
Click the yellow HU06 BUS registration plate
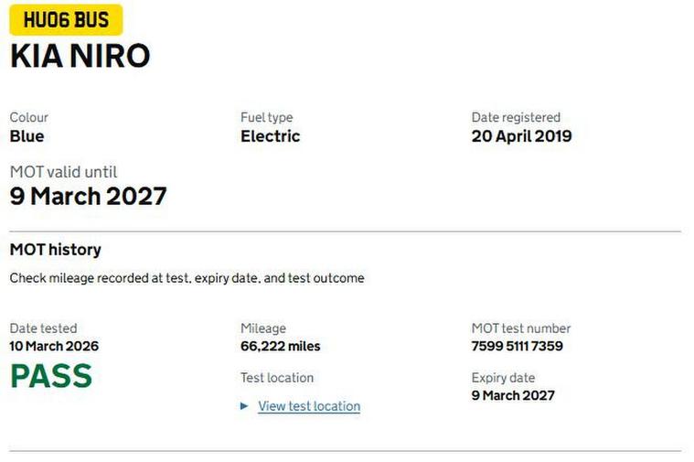coord(66,19)
